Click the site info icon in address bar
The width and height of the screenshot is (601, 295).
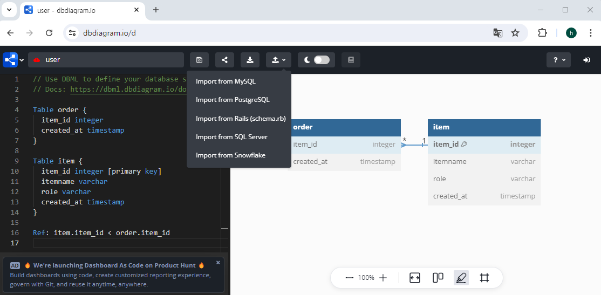(x=72, y=33)
